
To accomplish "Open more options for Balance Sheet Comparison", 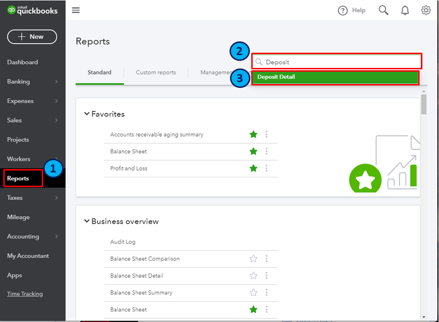I will (266, 259).
